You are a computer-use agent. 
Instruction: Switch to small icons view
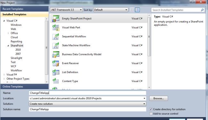pyautogui.click(x=132, y=10)
